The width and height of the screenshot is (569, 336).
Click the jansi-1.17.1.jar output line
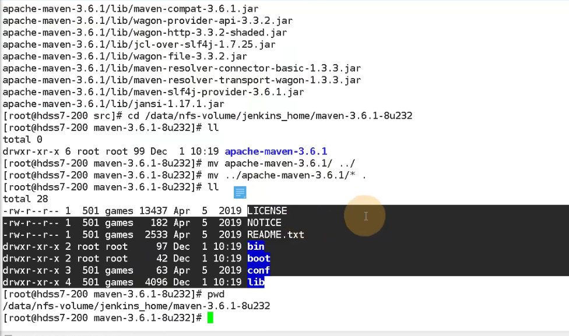coord(114,104)
